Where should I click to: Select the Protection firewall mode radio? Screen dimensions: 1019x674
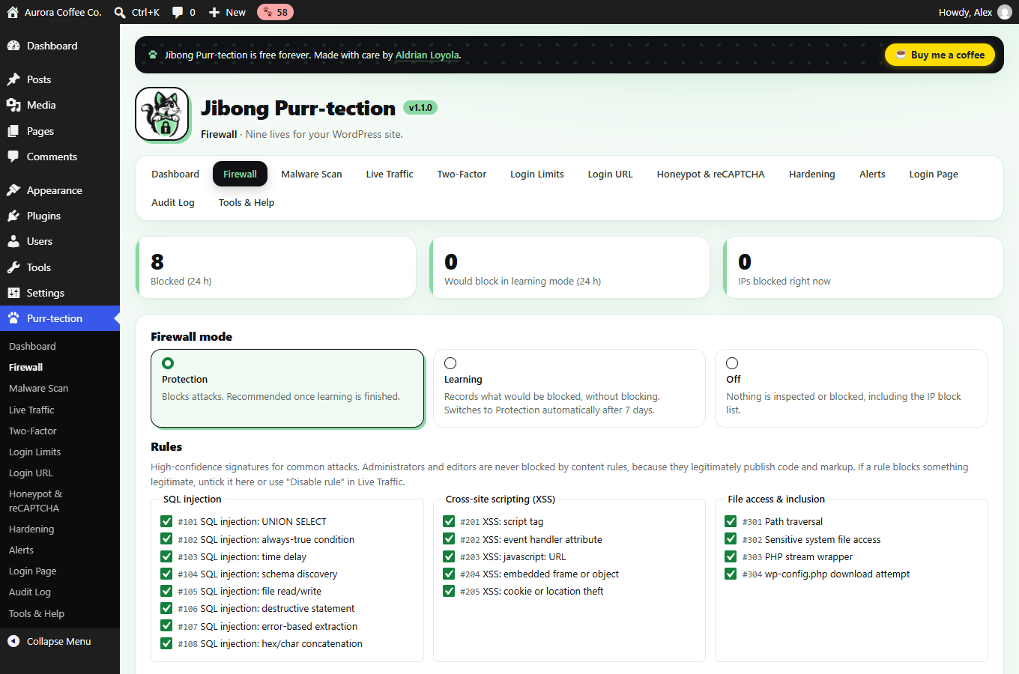point(168,363)
